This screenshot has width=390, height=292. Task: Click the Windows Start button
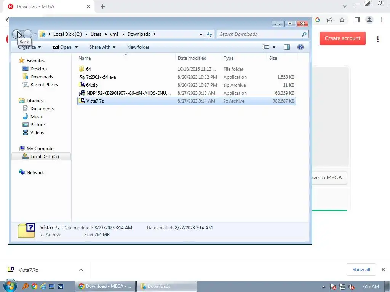(10, 286)
